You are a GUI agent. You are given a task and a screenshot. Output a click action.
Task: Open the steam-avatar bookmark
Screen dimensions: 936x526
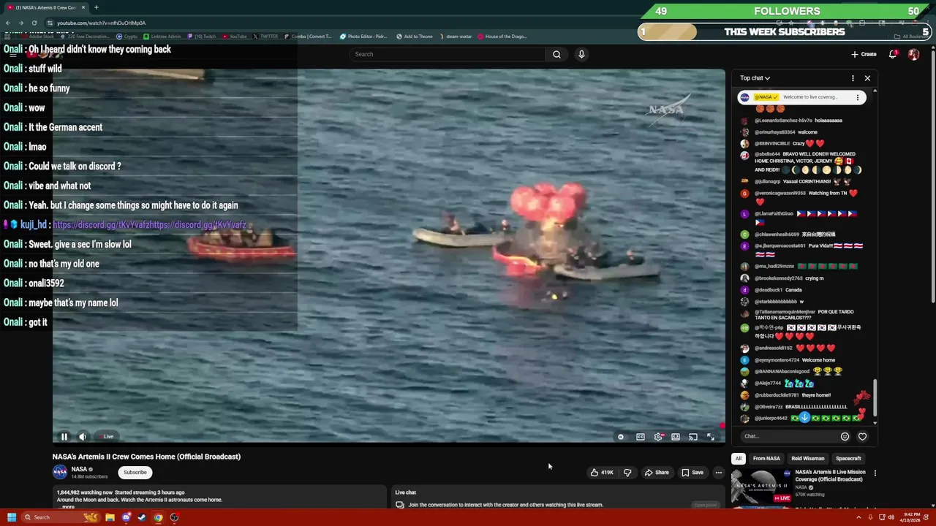(x=456, y=37)
